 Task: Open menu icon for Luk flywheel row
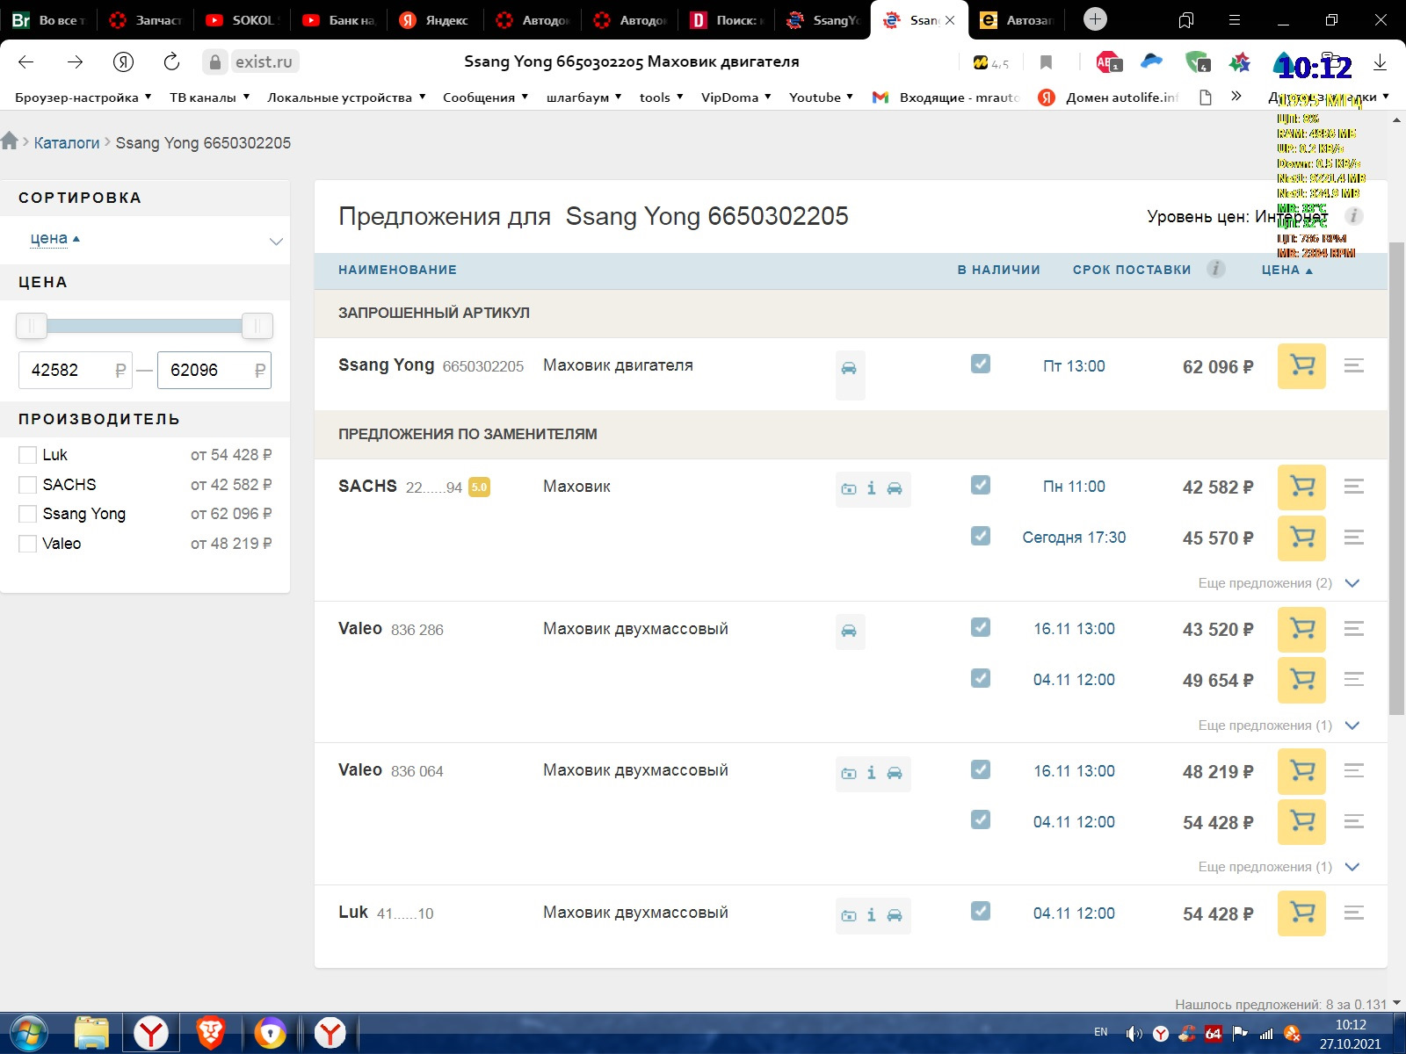pyautogui.click(x=1353, y=913)
